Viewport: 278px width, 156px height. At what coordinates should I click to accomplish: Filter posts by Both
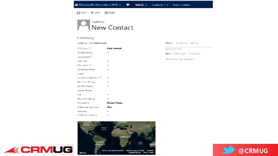coord(168,53)
